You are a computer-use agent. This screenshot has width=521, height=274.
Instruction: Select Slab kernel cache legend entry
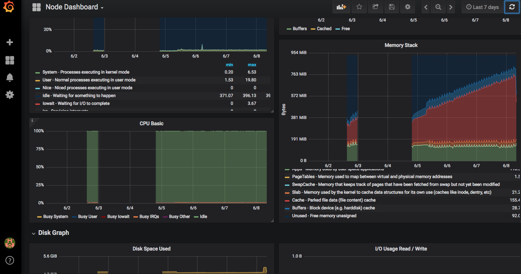click(392, 192)
